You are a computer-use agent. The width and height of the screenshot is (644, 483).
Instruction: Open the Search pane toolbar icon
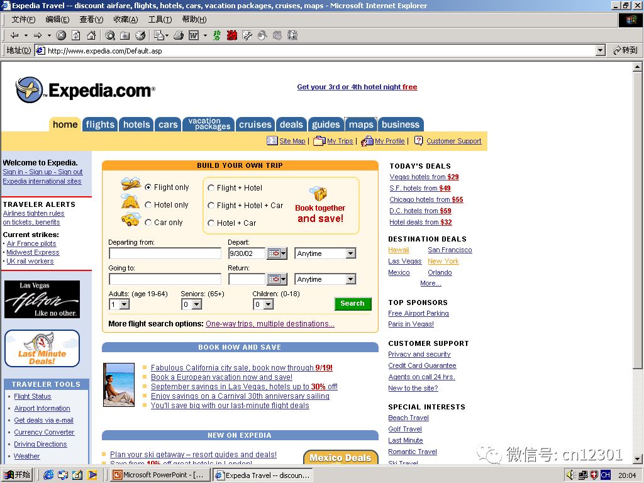(110, 36)
